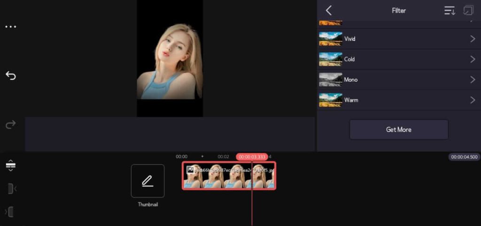
Task: Click the redo arrow icon
Action: coord(11,124)
